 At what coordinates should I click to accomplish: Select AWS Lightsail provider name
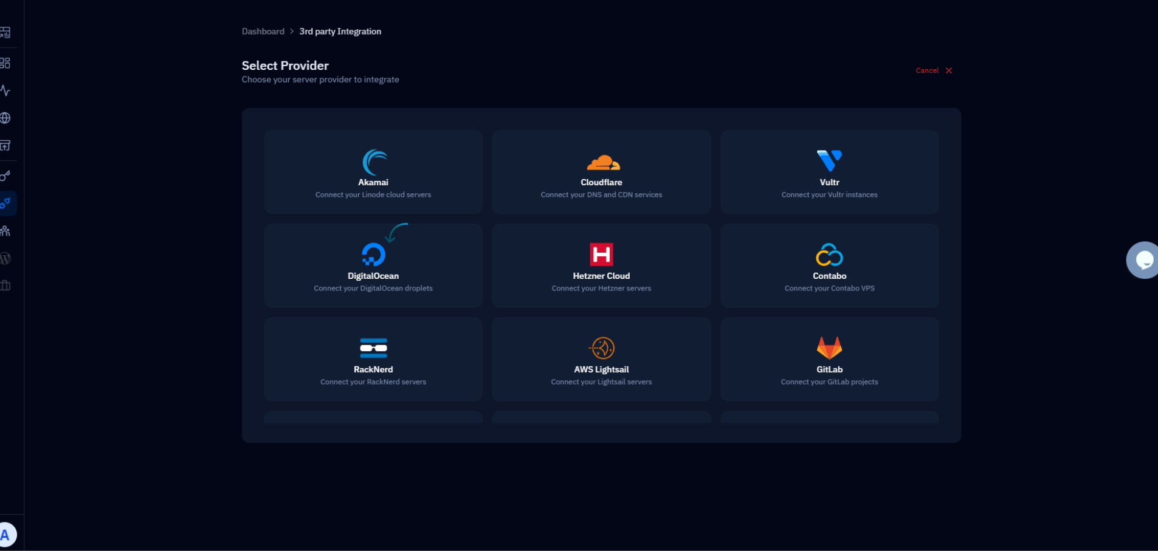601,369
